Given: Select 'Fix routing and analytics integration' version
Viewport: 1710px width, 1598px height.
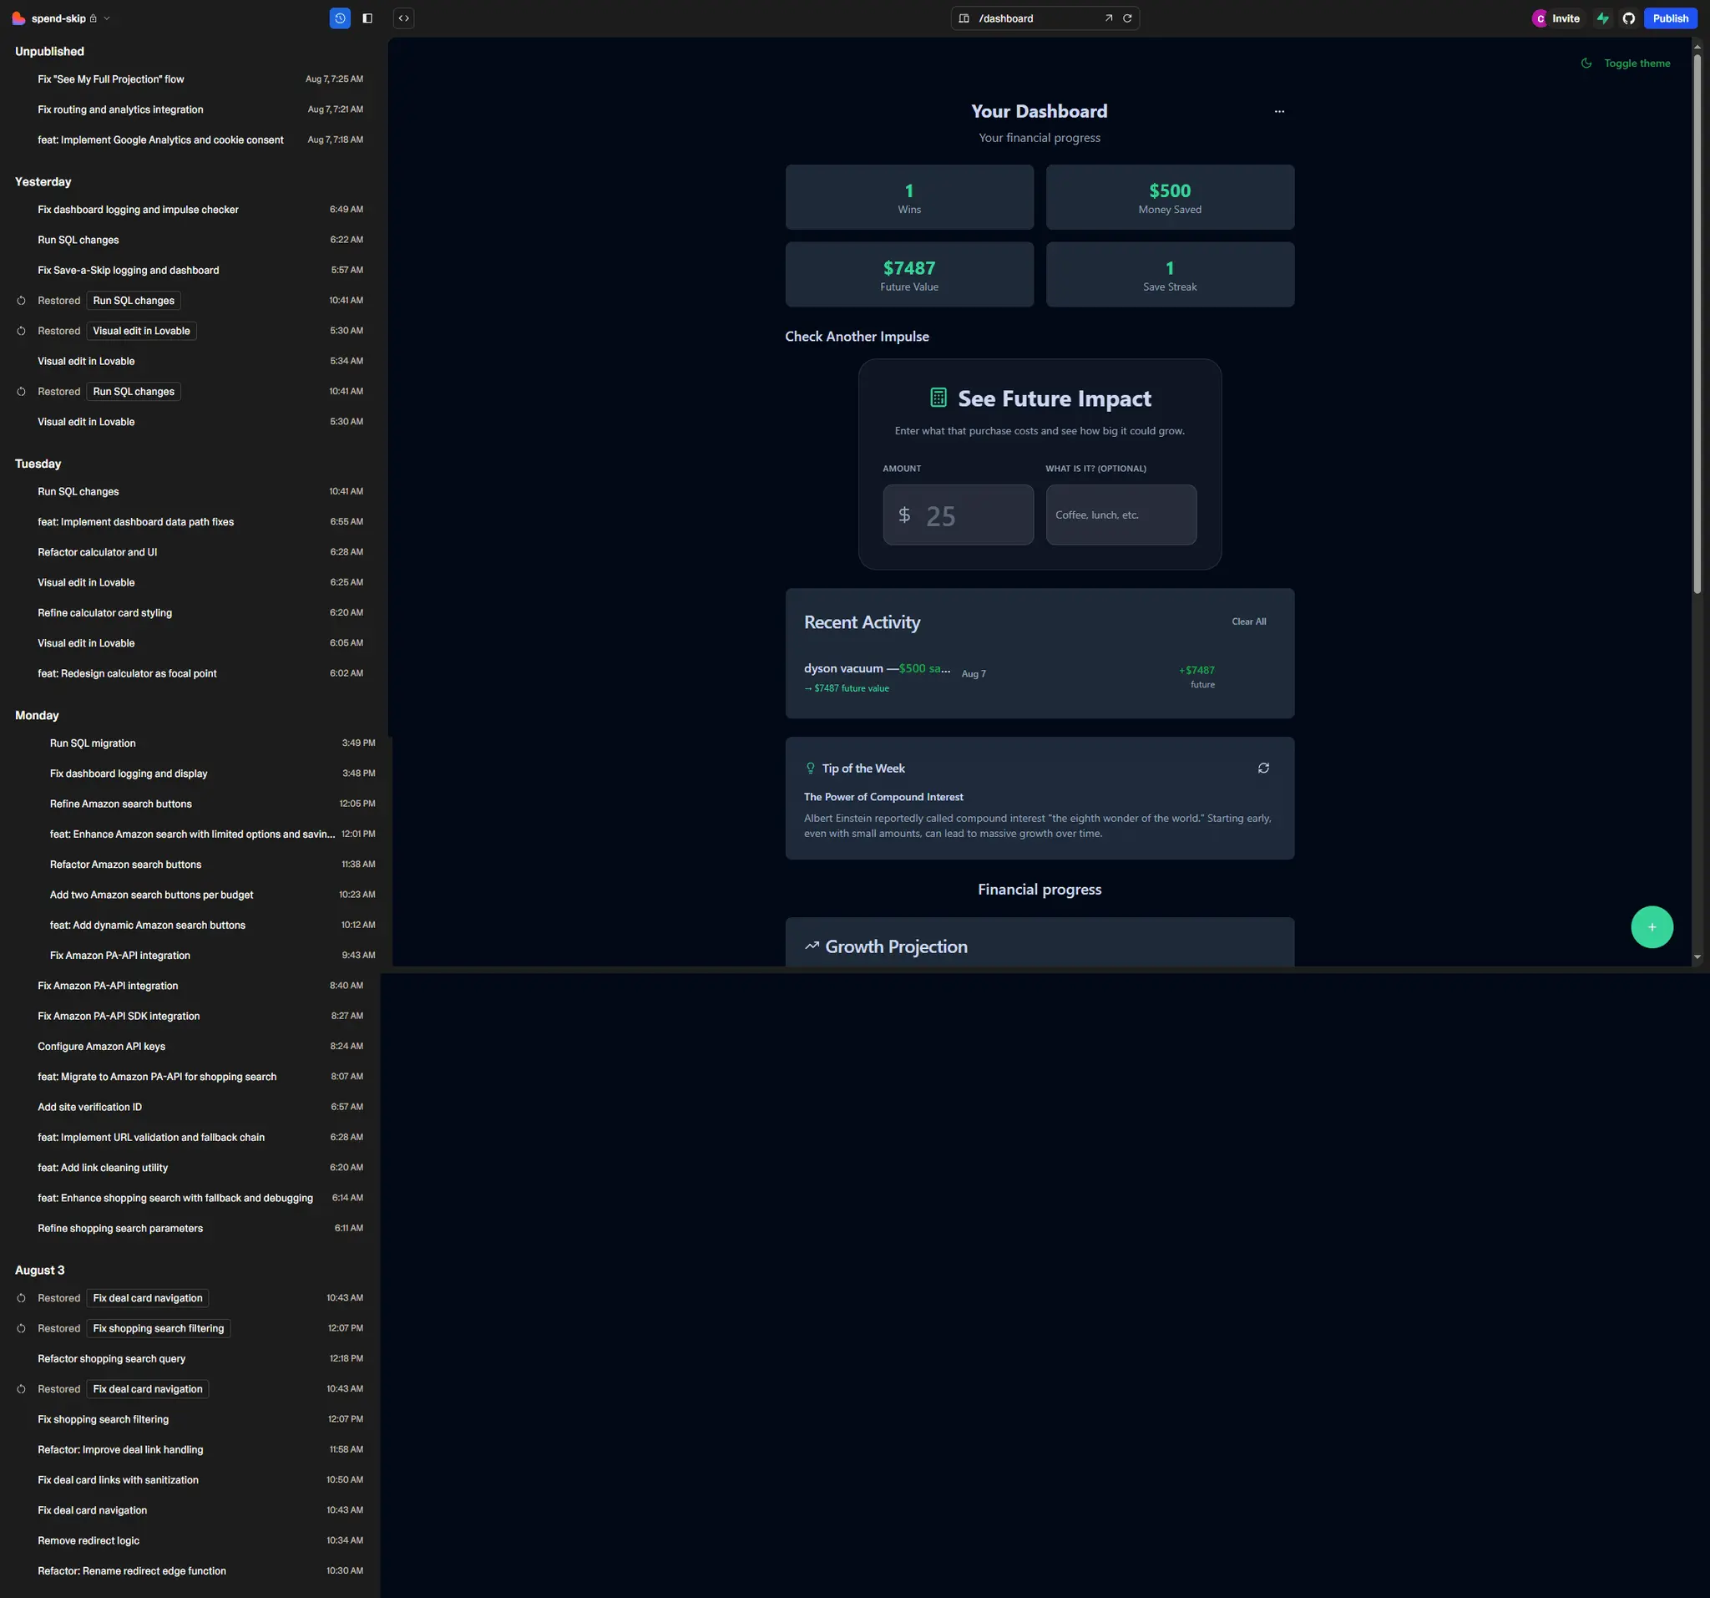Looking at the screenshot, I should 190,109.
